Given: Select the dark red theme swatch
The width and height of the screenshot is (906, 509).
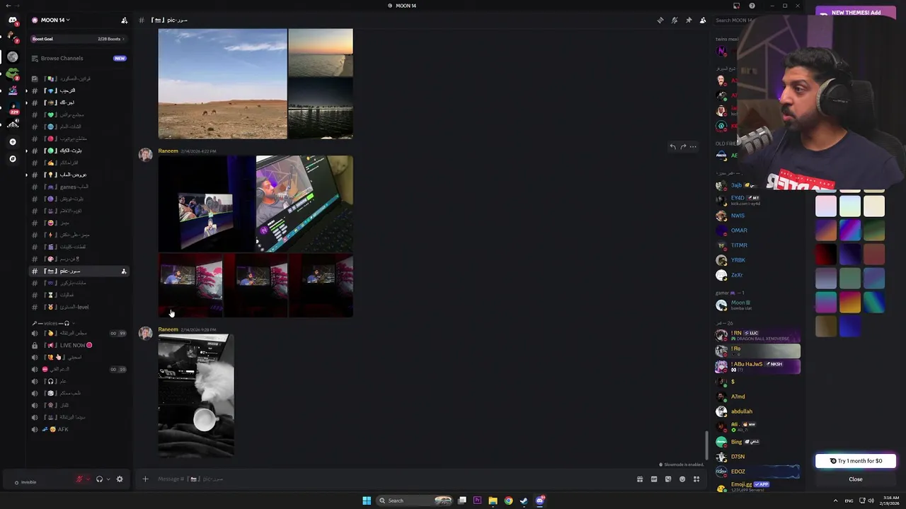Looking at the screenshot, I should click(826, 254).
